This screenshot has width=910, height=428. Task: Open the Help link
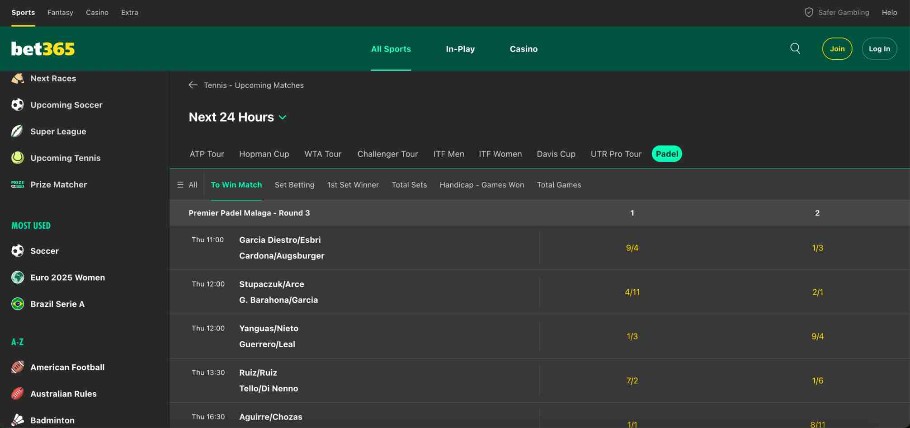pyautogui.click(x=889, y=12)
